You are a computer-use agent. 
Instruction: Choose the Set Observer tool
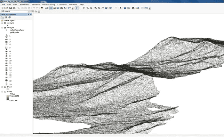(x=91, y=8)
